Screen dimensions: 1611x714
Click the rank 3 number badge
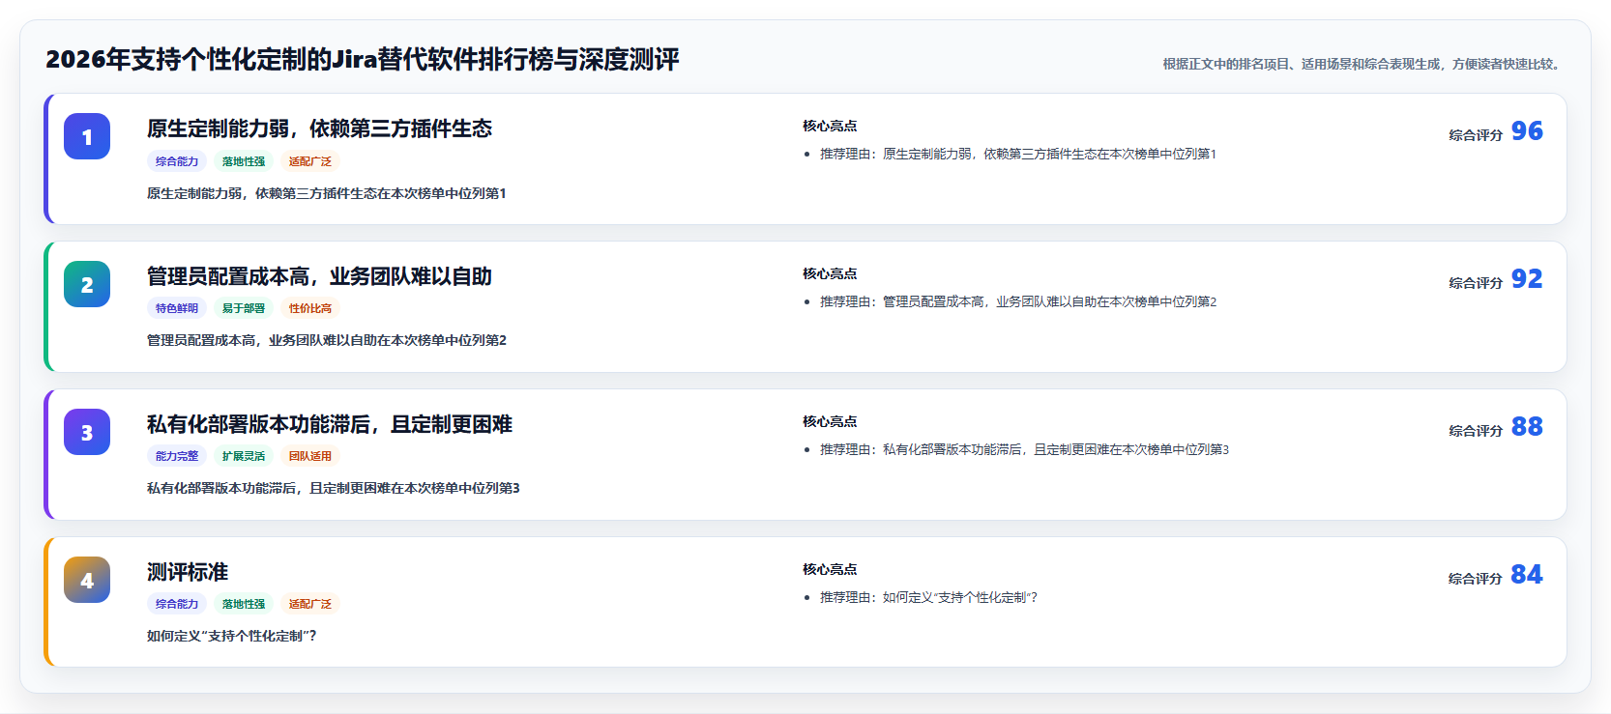point(87,432)
